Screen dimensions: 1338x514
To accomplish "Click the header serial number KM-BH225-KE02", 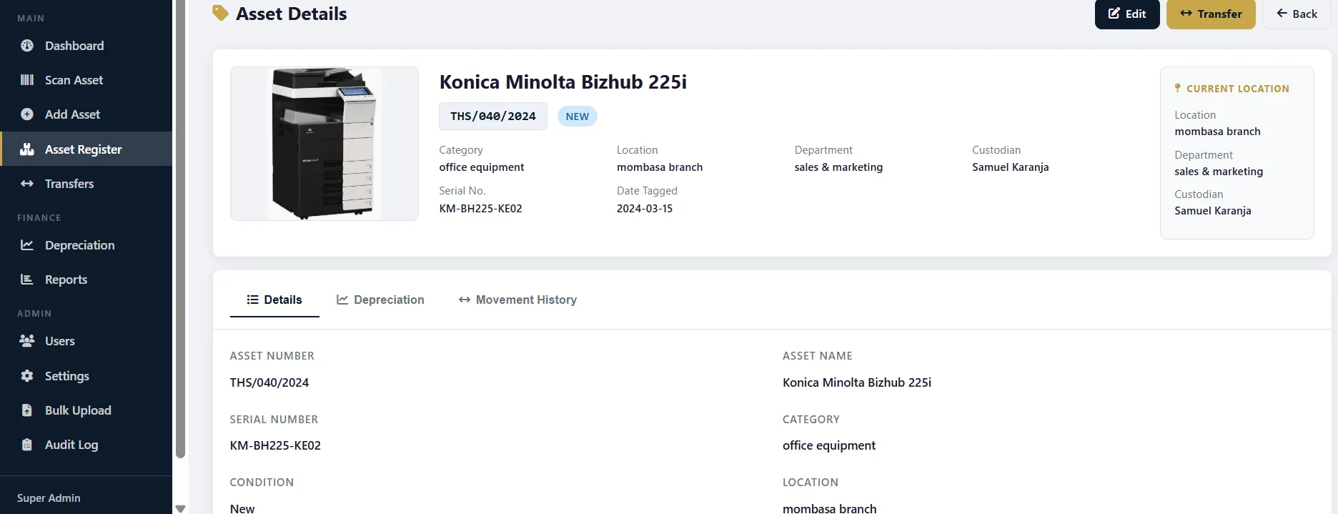I will pyautogui.click(x=480, y=209).
